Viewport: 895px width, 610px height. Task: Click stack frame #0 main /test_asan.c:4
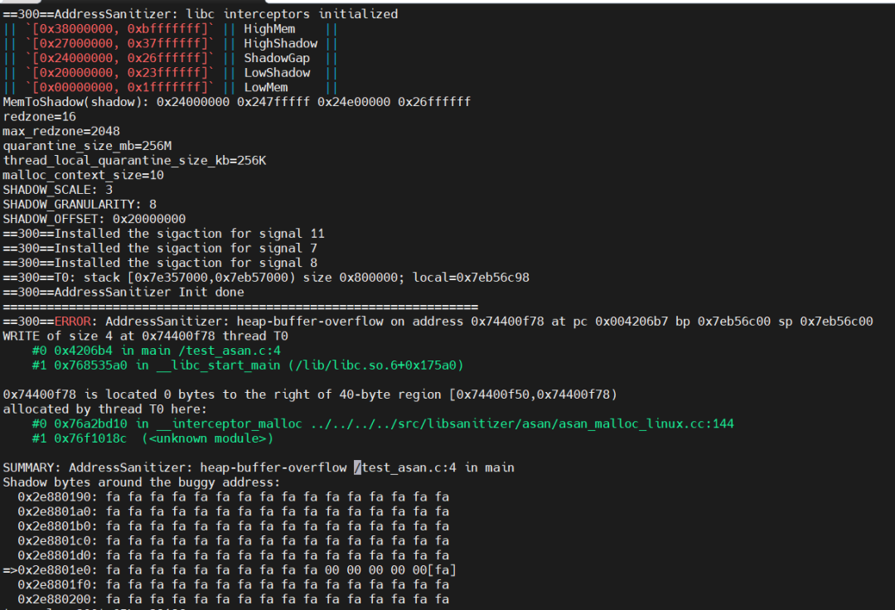click(157, 351)
